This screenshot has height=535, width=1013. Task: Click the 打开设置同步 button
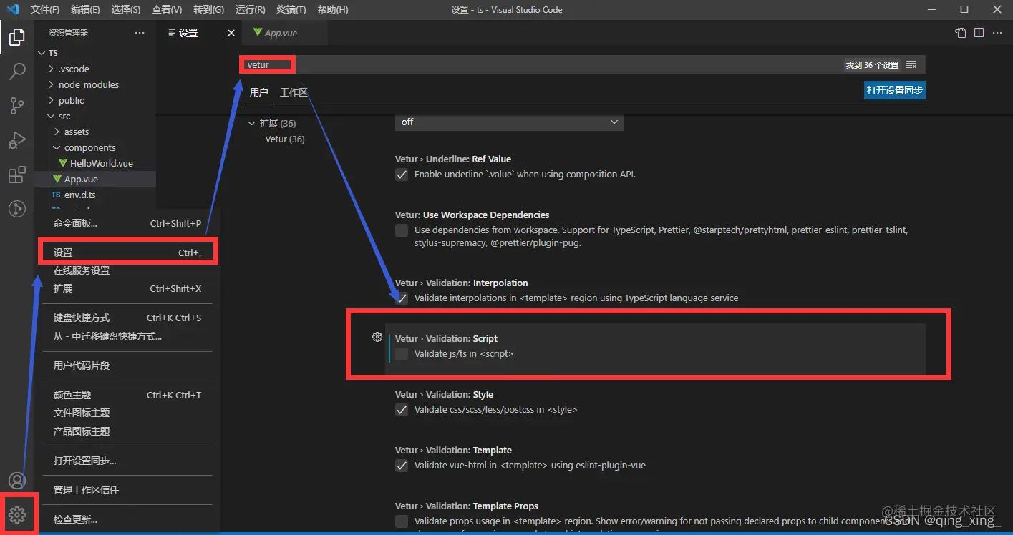tap(894, 90)
